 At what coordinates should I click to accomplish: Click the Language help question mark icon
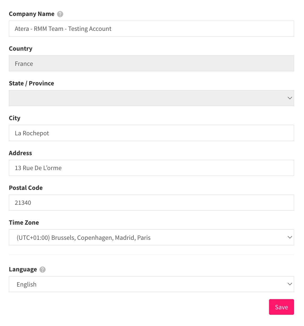43,270
